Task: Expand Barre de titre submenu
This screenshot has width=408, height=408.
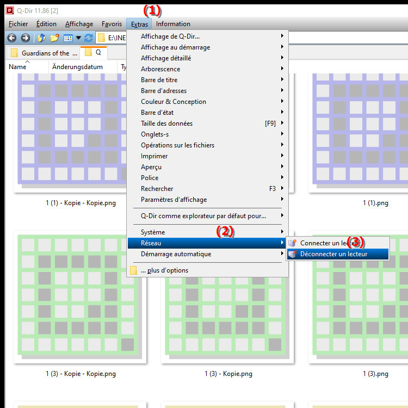Action: click(x=208, y=80)
